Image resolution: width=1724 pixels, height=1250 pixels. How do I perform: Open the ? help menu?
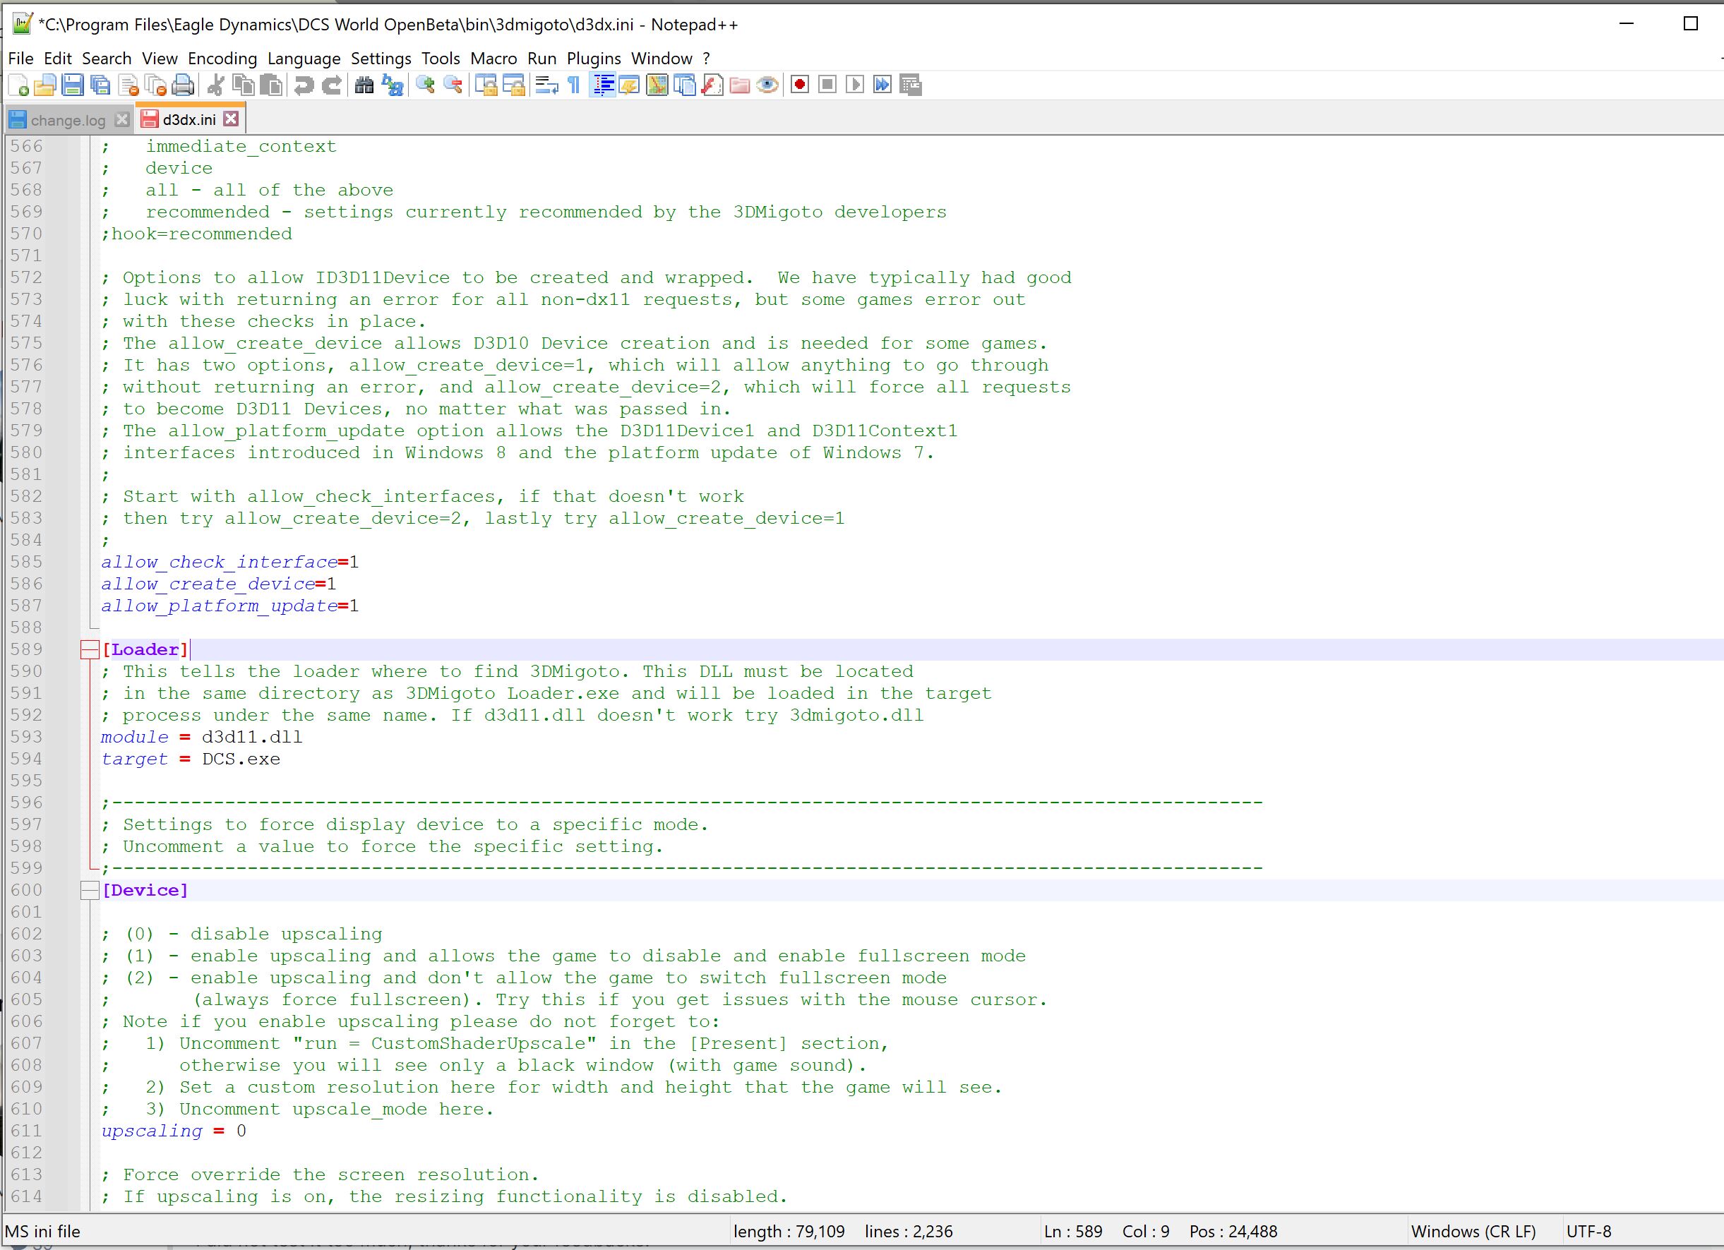point(706,59)
